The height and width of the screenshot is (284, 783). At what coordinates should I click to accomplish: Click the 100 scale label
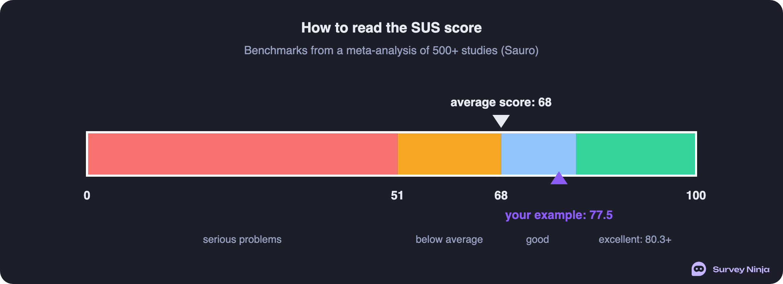tap(696, 195)
